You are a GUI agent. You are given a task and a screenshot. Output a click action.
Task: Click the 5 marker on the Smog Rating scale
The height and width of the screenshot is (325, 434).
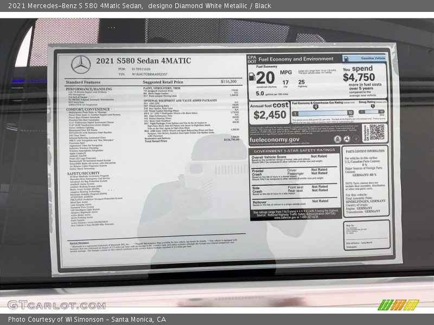(373, 106)
